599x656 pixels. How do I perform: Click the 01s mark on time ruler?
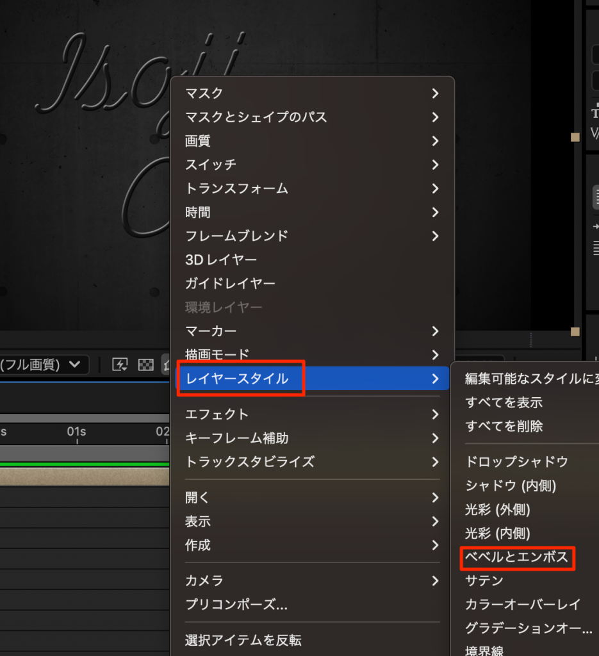pyautogui.click(x=76, y=432)
